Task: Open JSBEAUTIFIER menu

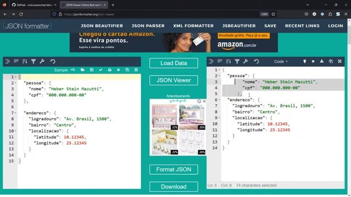Action: pyautogui.click(x=239, y=26)
